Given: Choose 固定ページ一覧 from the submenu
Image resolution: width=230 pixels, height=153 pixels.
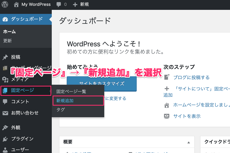Looking at the screenshot, I should point(71,91).
